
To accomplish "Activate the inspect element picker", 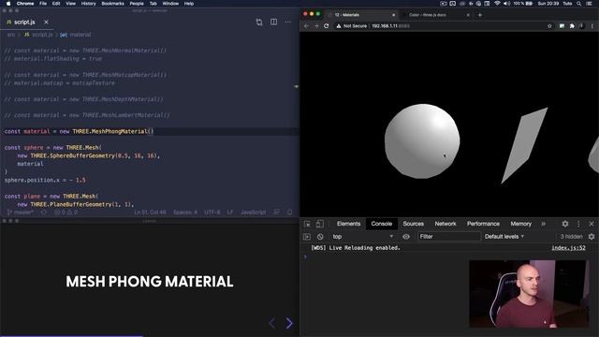I will 307,224.
